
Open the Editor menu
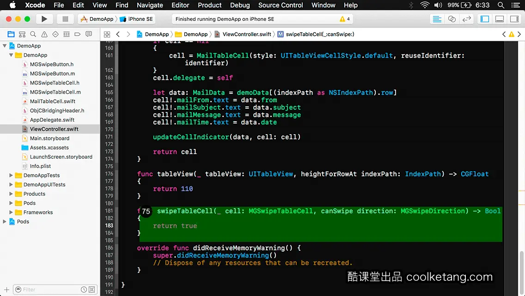tap(180, 5)
